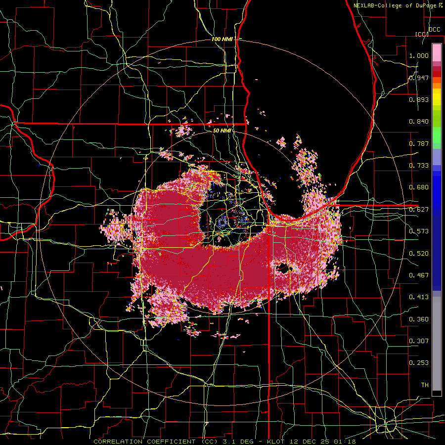
Task: Select the 0.413 legend value
Action: click(x=419, y=297)
